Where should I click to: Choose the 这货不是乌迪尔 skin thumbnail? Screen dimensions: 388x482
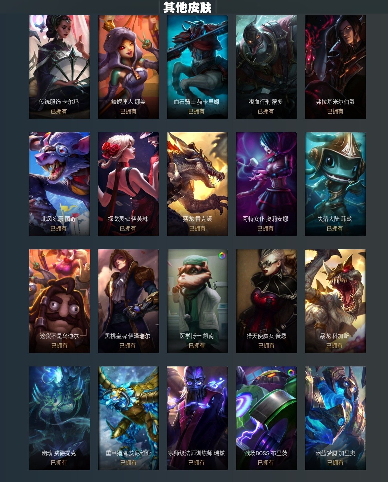60,301
